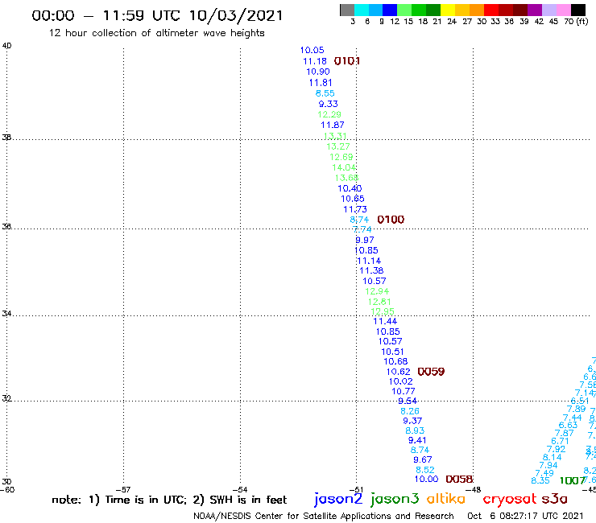Click the cyan swatch in the wave-height legend
Viewport: 596px width, 523px height.
[x=361, y=10]
